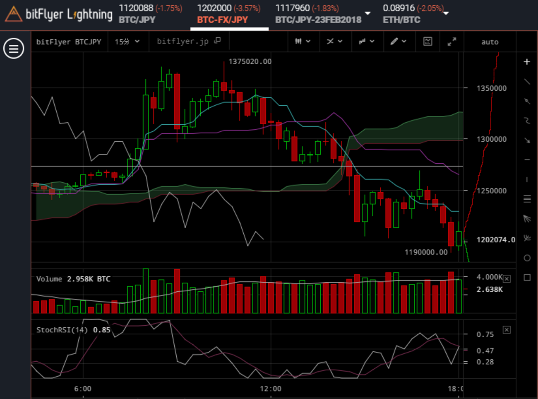Open the crossing-lines indicators dropdown
The width and height of the screenshot is (538, 399).
[x=334, y=41]
